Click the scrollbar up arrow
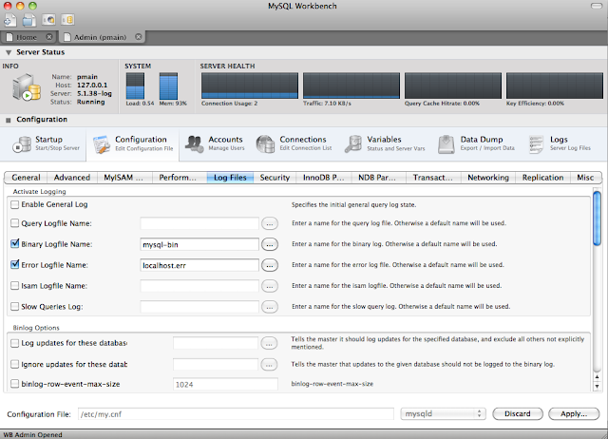 point(598,377)
